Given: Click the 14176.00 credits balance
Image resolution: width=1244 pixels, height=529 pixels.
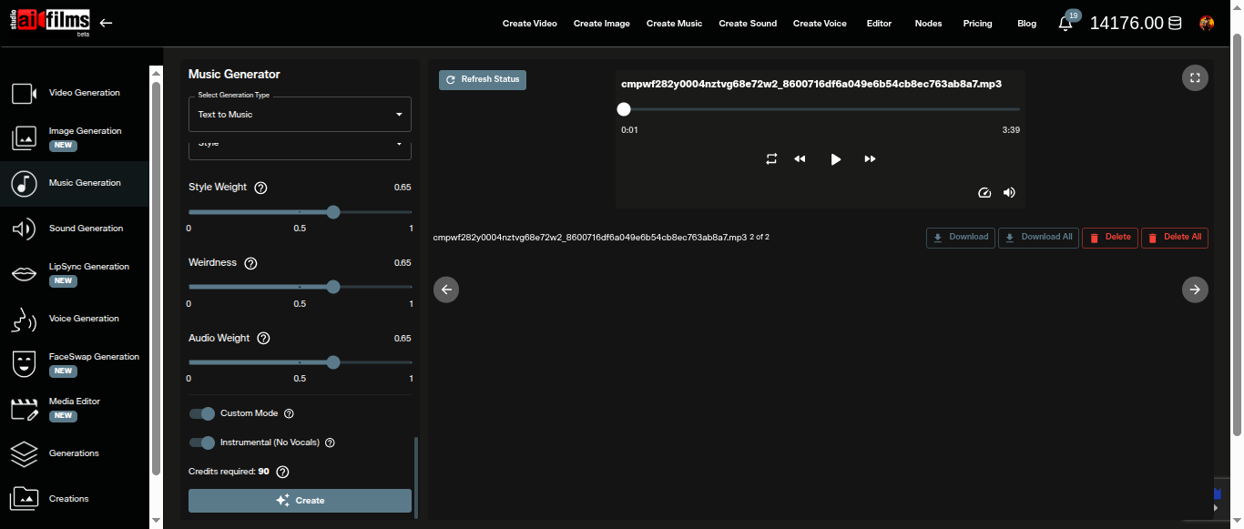Looking at the screenshot, I should click(x=1127, y=24).
